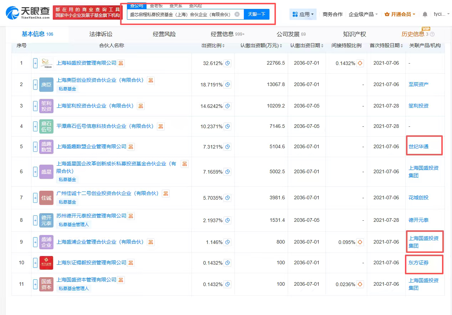Viewport: 452px width, 315px height.
Task: Switch to the 经营风险 tab
Action: pos(164,34)
